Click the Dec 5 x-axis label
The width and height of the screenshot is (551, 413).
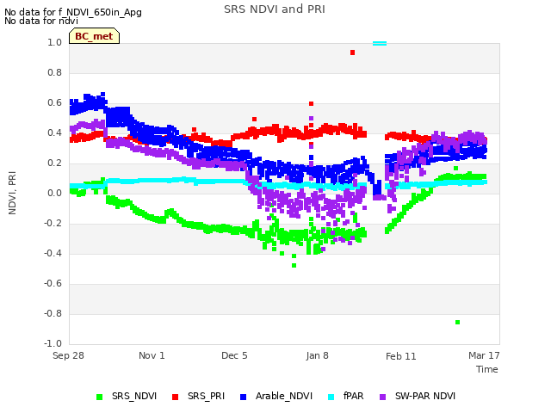[x=234, y=355]
